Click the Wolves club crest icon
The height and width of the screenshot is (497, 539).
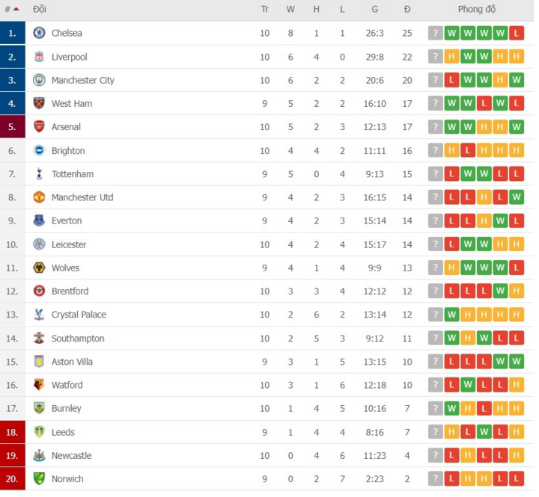point(39,268)
